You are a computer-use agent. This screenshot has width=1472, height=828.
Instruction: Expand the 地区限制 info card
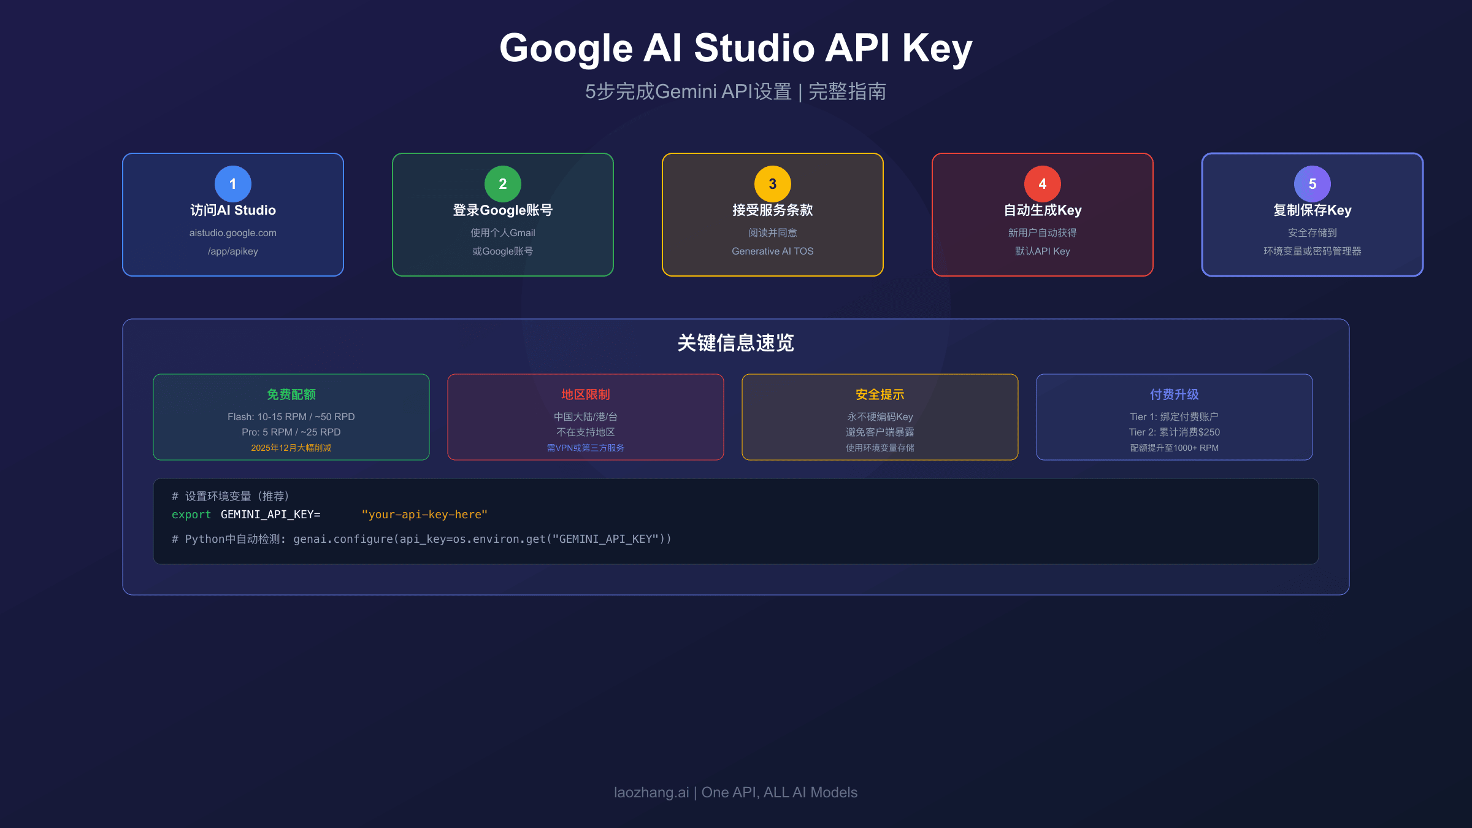585,417
